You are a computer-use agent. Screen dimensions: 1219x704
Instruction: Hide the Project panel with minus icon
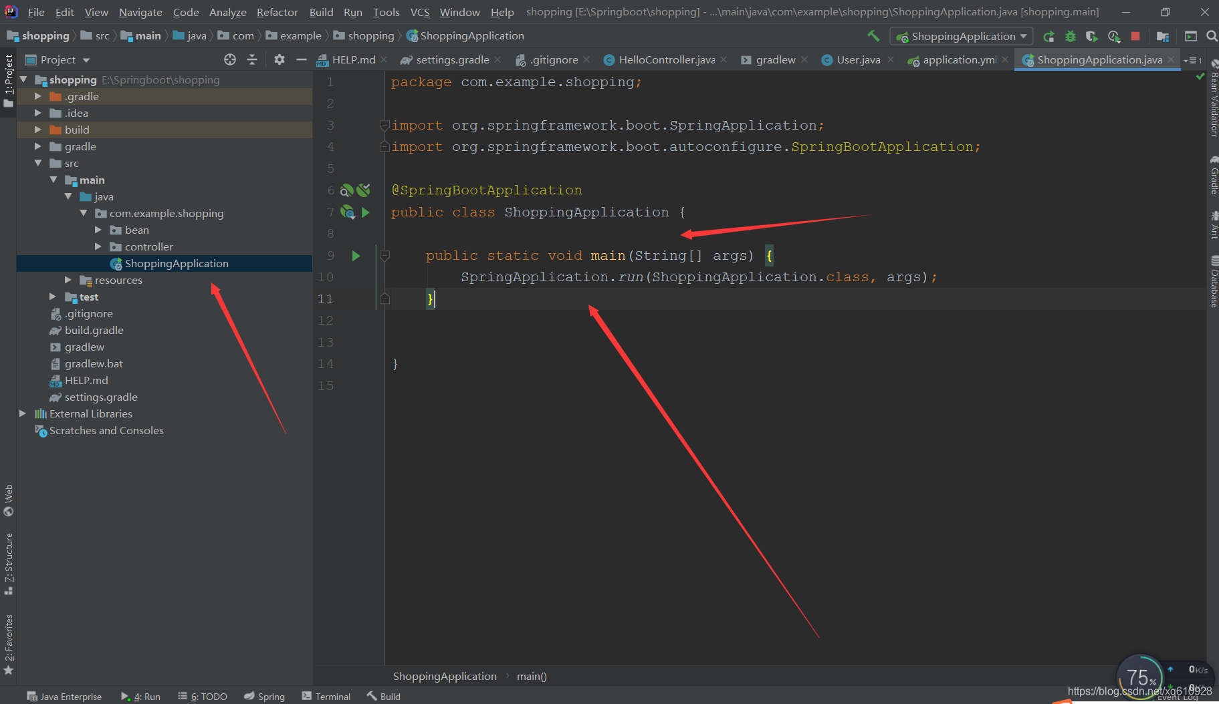tap(302, 59)
